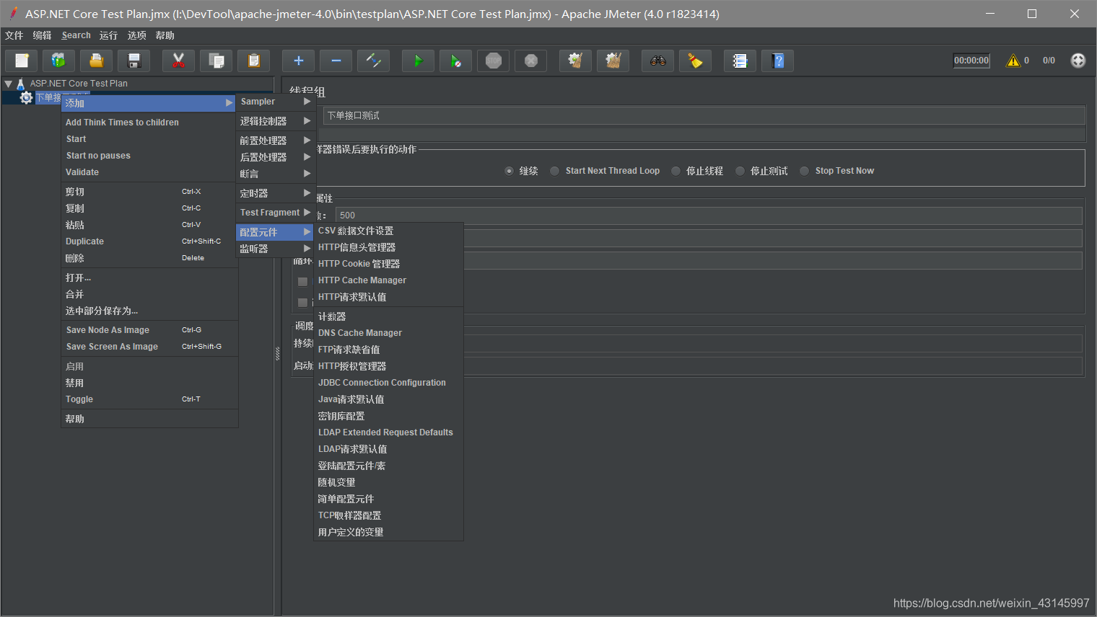Expand the 断言 submenu
The height and width of the screenshot is (617, 1097).
coord(275,174)
